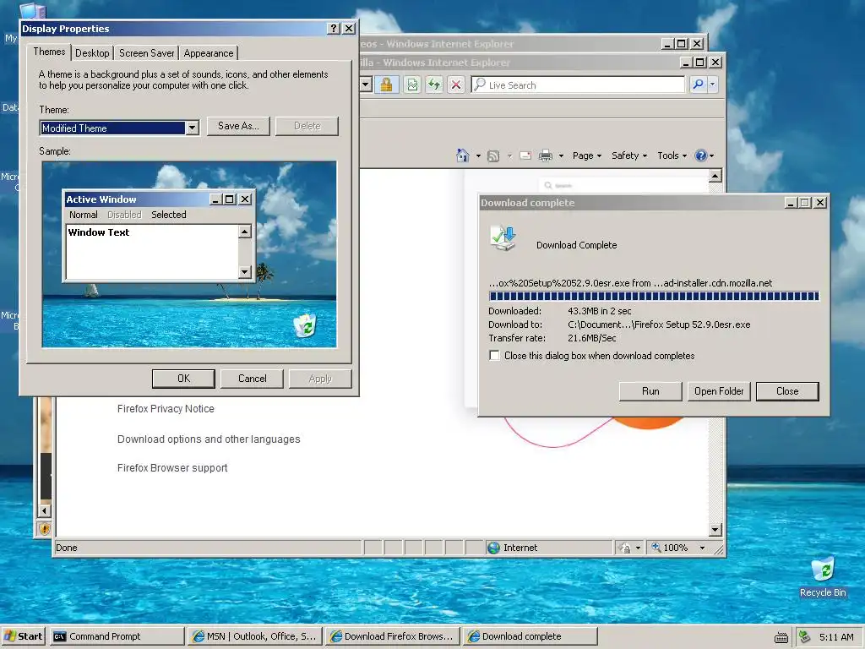This screenshot has height=649, width=865.
Task: Switch to Command Prompt taskbar button
Action: click(x=117, y=636)
